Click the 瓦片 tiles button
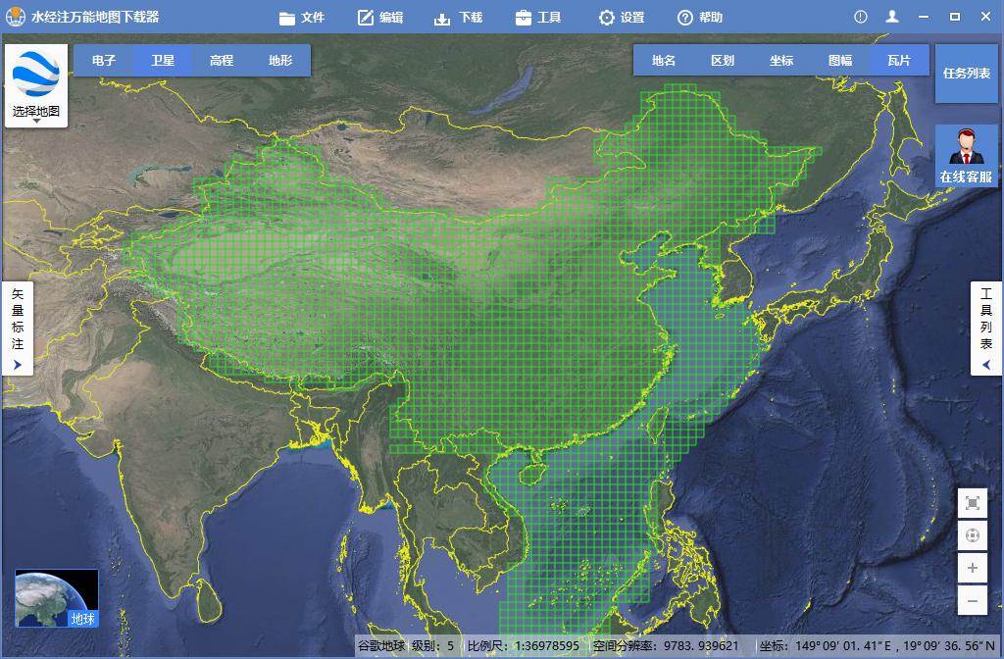Screen dimensions: 1004x659 (x=899, y=60)
